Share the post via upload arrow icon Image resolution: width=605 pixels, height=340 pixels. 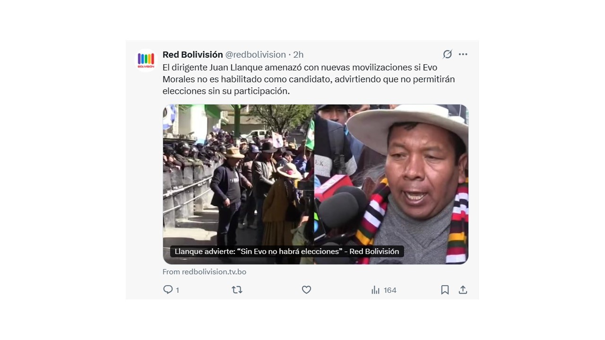463,289
